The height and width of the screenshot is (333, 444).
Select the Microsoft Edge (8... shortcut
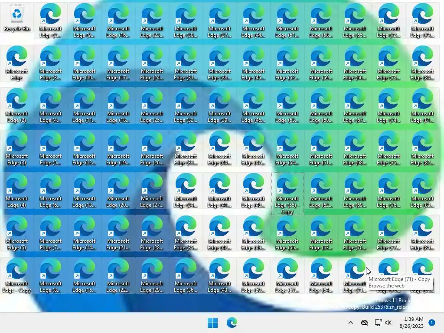pyautogui.click(x=50, y=276)
